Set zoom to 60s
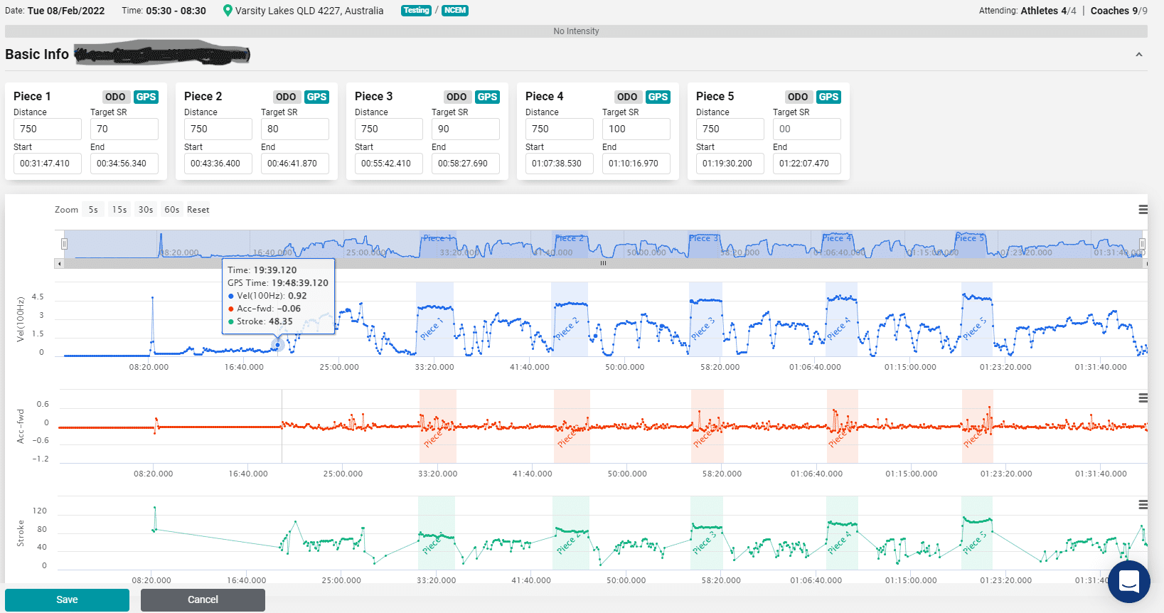This screenshot has height=613, width=1164. [x=171, y=210]
